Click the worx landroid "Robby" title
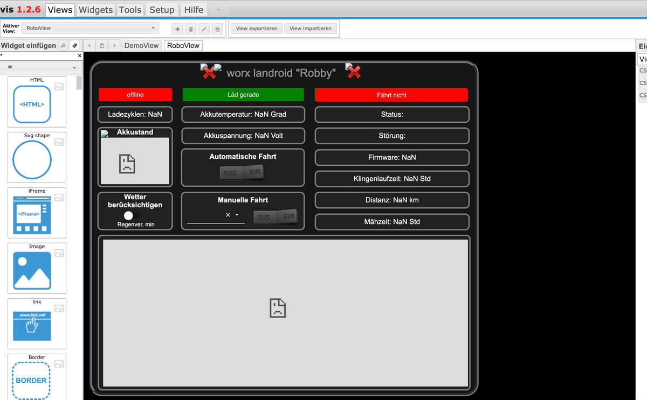The image size is (647, 400). click(x=281, y=73)
